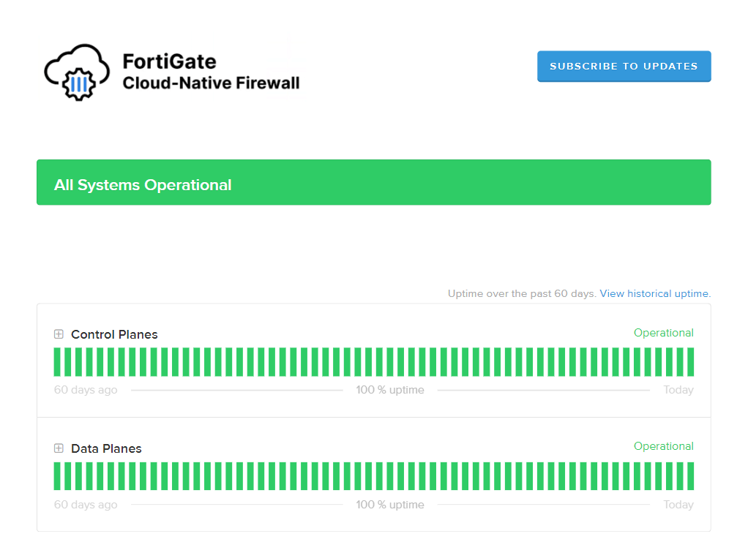The height and width of the screenshot is (553, 748).
Task: Click a green uptime bar under Data Planes
Action: pyautogui.click(x=366, y=475)
